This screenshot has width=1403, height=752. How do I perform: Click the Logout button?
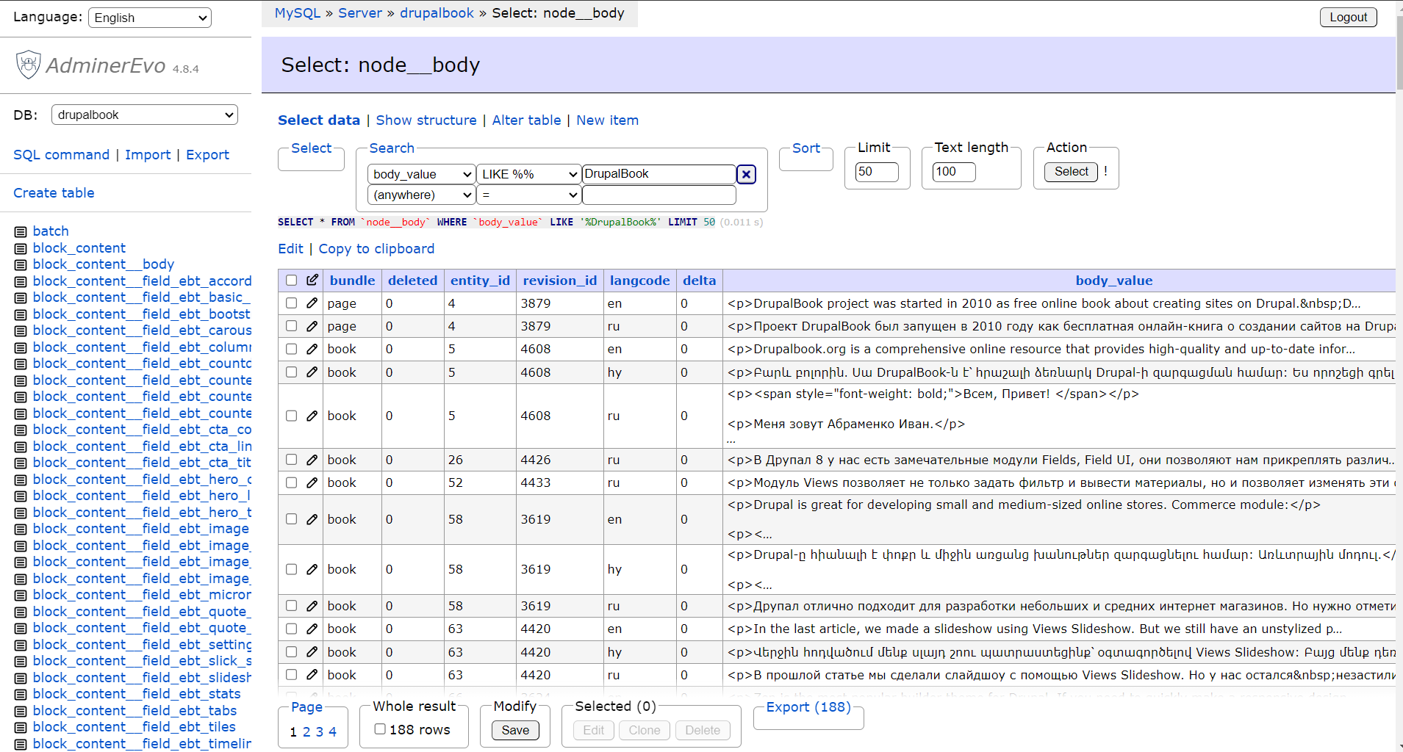tap(1348, 17)
